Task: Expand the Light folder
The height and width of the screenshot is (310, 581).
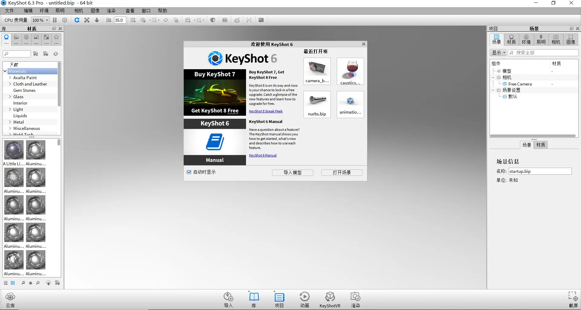Action: pyautogui.click(x=10, y=109)
